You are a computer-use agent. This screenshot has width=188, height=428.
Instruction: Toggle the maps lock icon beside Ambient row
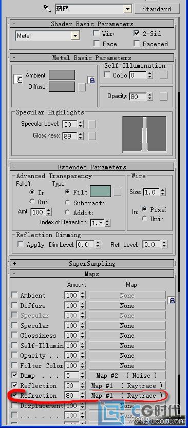click(x=172, y=300)
